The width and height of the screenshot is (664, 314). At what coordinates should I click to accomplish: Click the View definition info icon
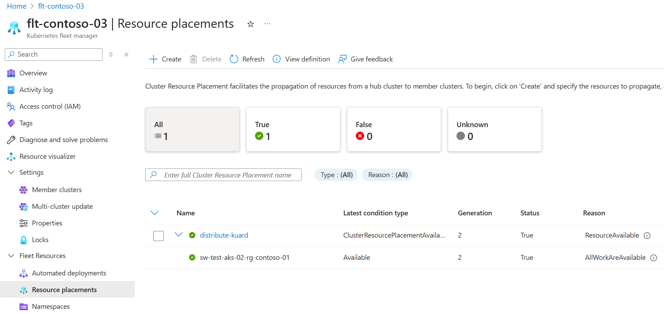277,59
